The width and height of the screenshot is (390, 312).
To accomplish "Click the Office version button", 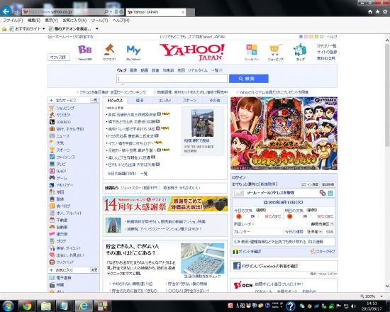I will click(x=58, y=57).
